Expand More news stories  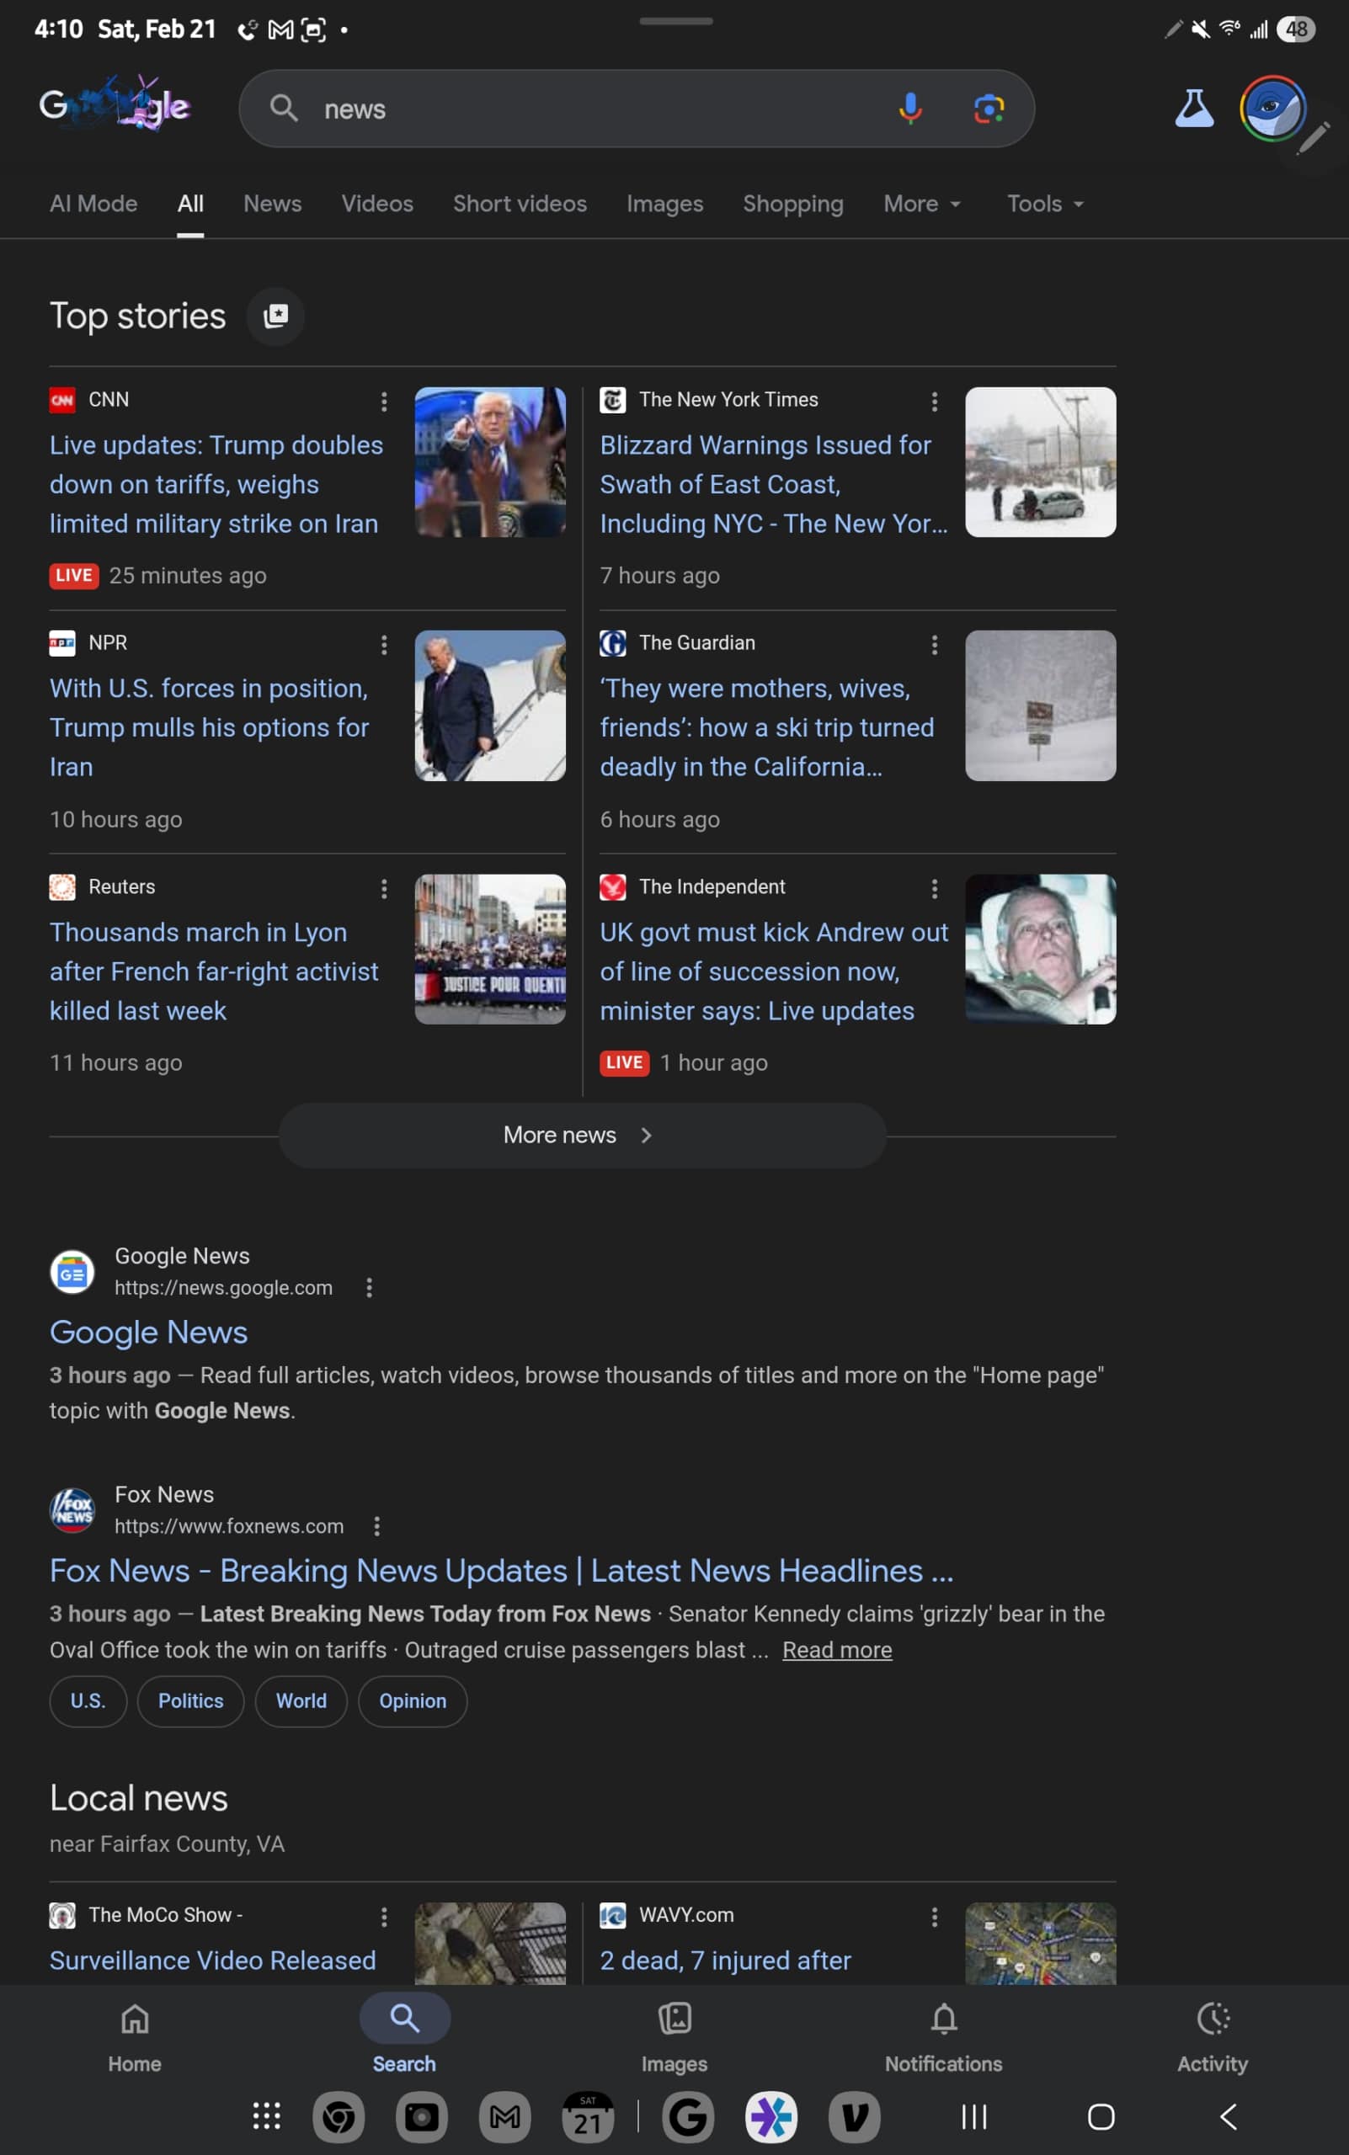pyautogui.click(x=582, y=1135)
